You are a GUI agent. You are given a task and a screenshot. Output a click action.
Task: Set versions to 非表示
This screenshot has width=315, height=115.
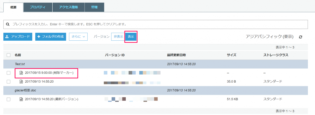(x=118, y=37)
